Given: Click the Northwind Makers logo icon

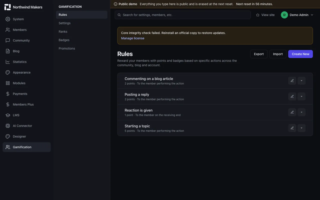Looking at the screenshot, I should pos(7,7).
